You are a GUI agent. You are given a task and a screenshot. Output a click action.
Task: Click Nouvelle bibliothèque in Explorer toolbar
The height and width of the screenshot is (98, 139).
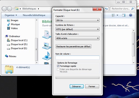coord(34,15)
